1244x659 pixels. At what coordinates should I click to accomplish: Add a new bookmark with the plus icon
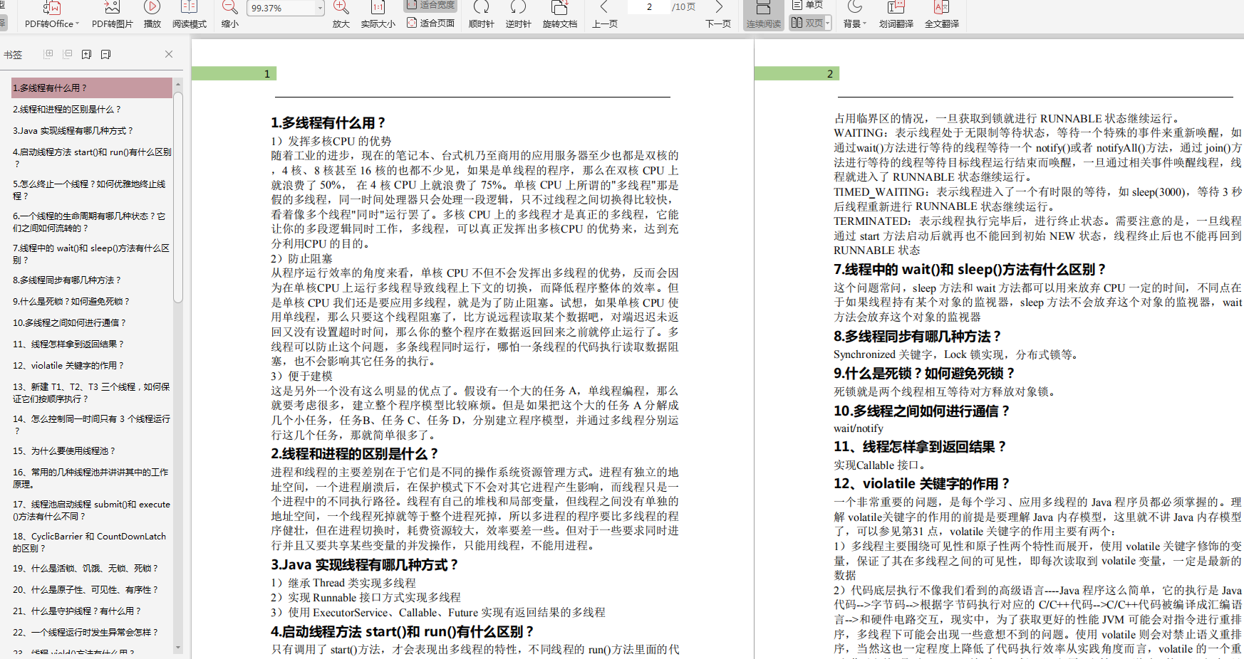tap(87, 54)
